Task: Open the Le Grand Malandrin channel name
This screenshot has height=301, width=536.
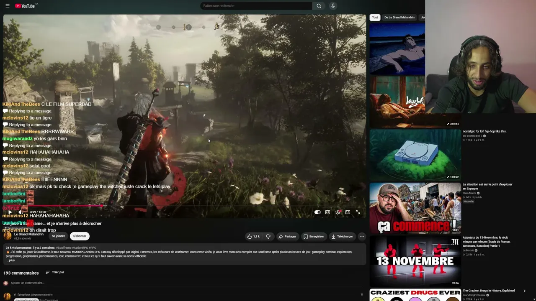Action: (x=29, y=235)
